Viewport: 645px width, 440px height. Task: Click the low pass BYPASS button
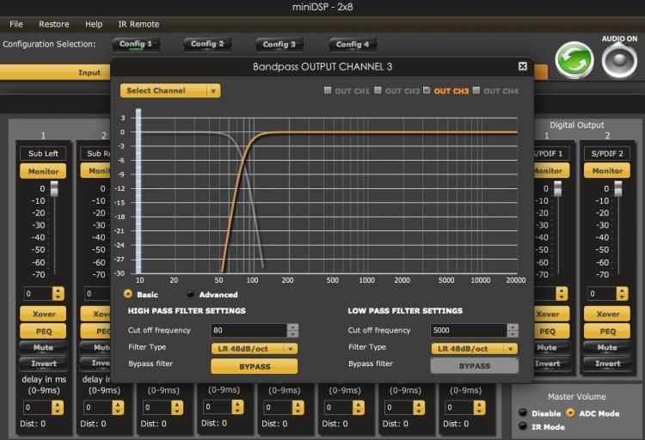tap(474, 366)
